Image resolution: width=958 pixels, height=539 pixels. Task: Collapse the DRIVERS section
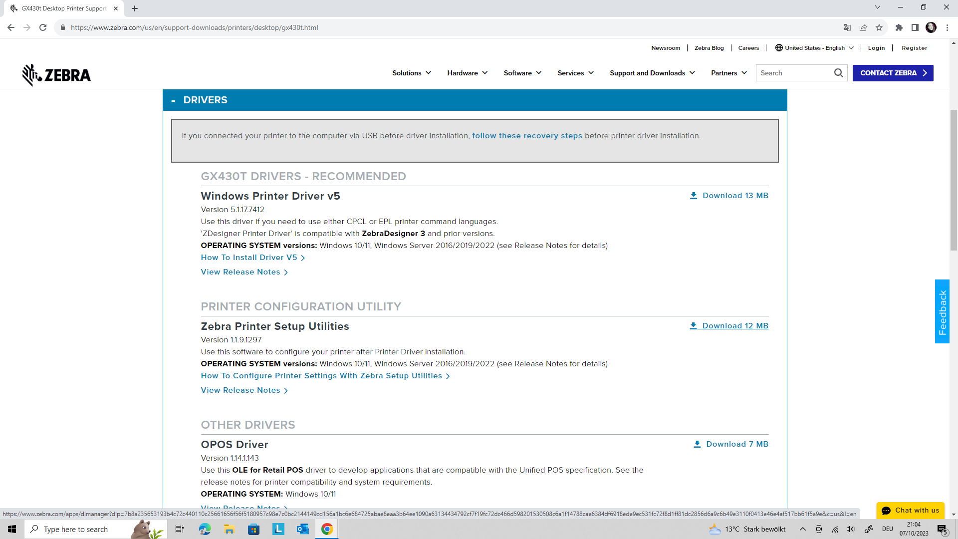[x=174, y=100]
